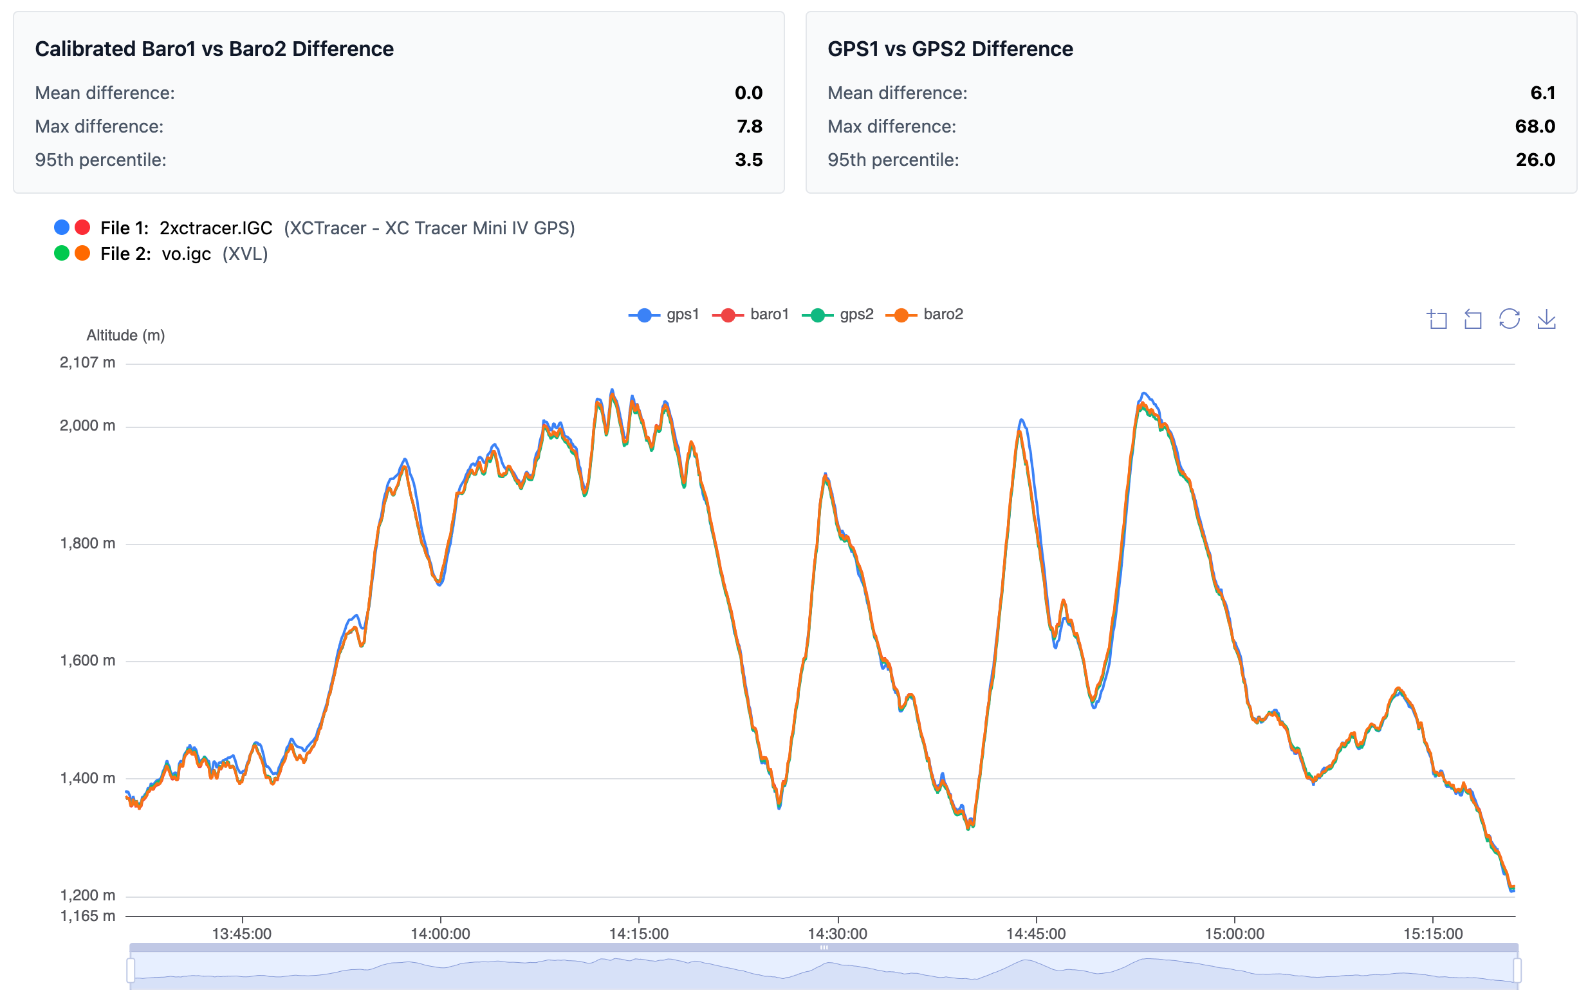1588x1004 pixels.
Task: Click the vo.igc file name
Action: [186, 254]
